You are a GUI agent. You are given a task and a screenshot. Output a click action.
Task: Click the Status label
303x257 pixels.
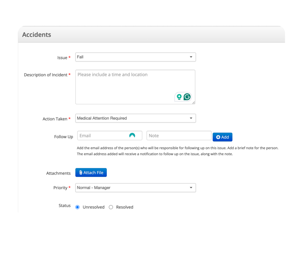pos(65,206)
